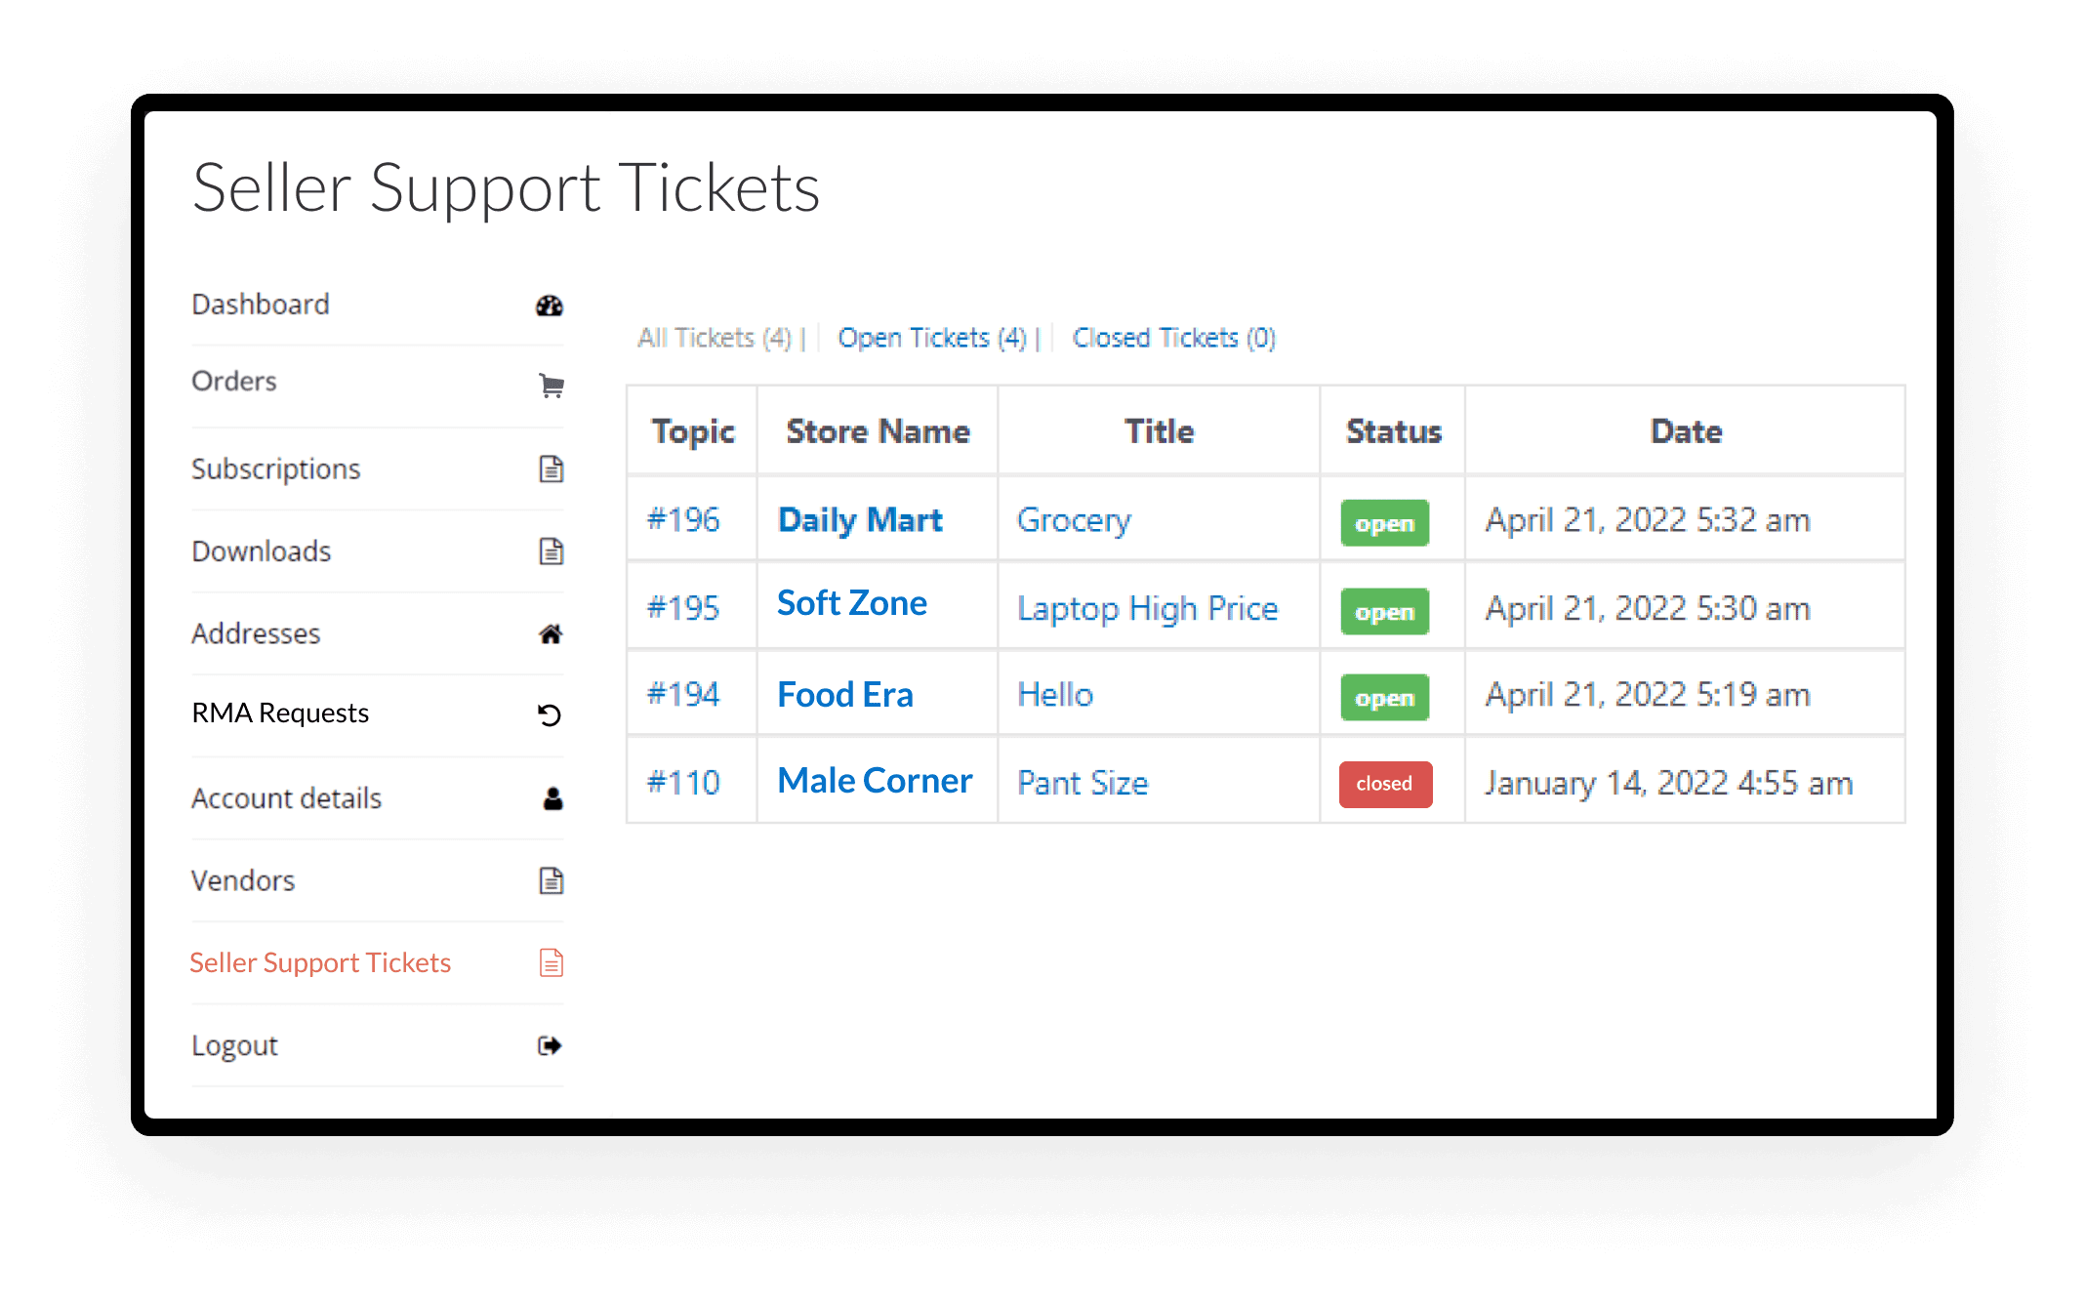This screenshot has width=2085, height=1304.
Task: Click the Dashboard speedometer icon
Action: 550,306
